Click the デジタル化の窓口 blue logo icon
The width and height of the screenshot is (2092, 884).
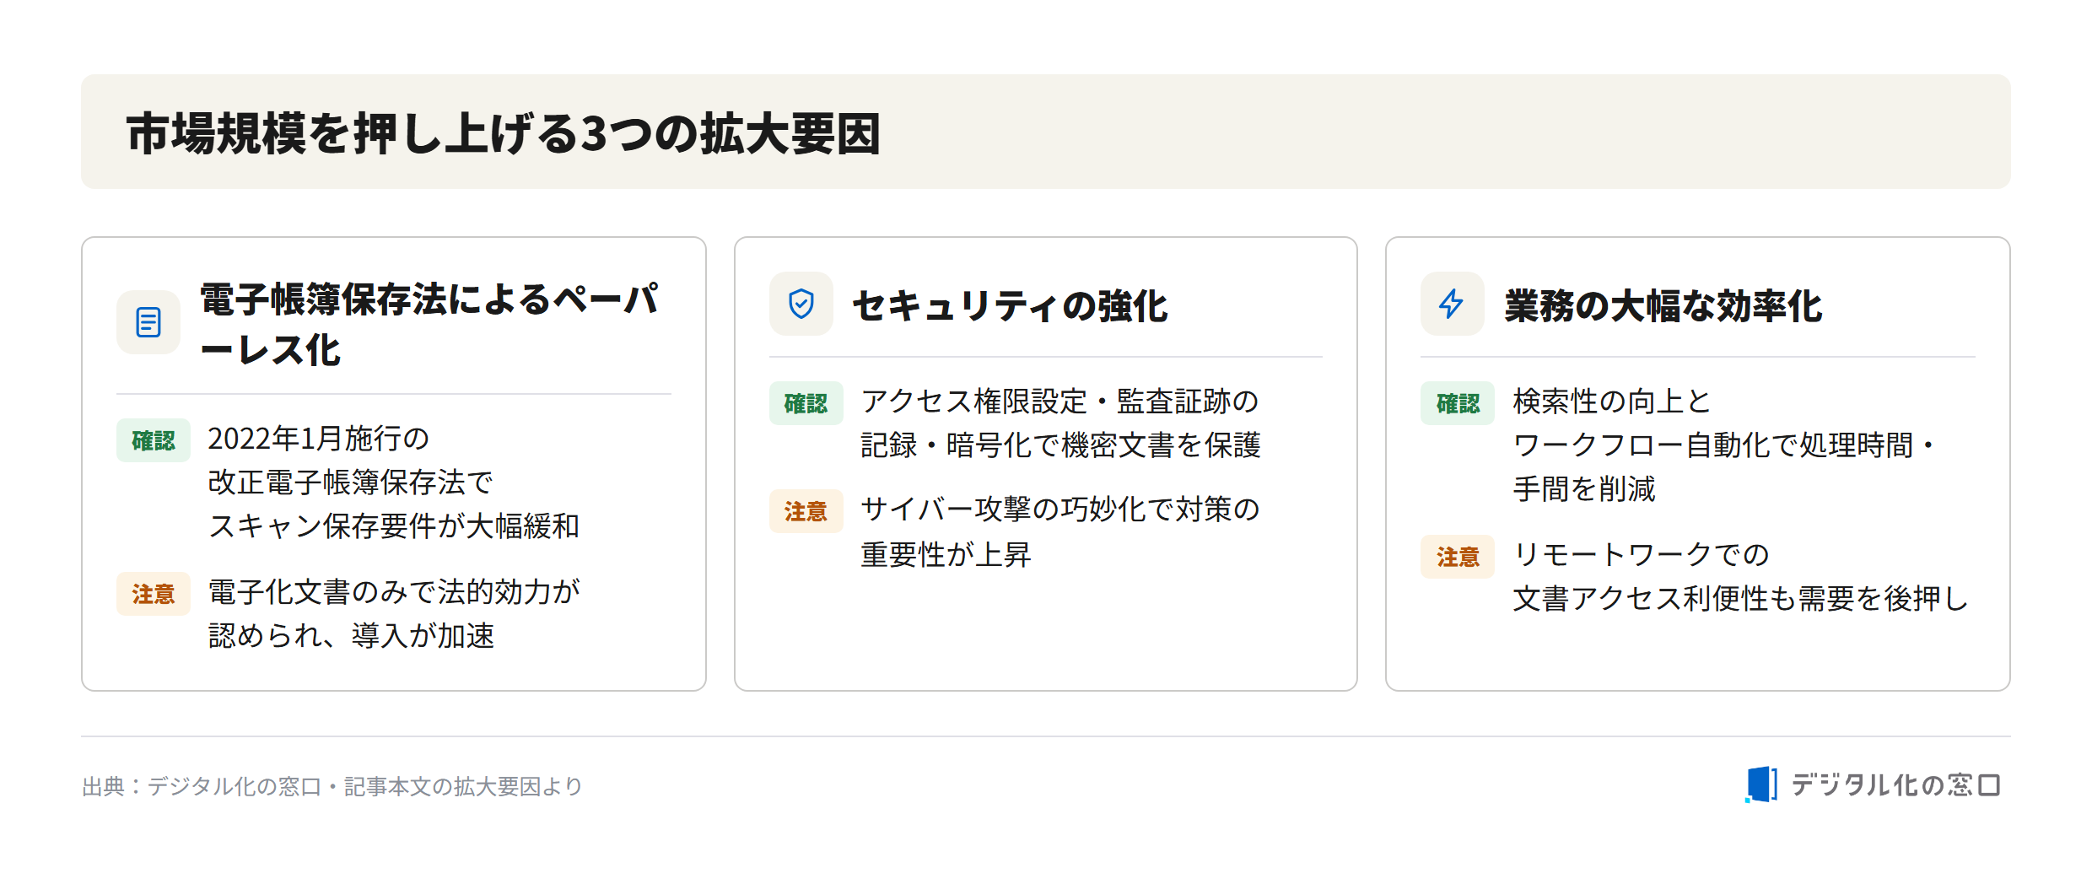pos(1761,784)
